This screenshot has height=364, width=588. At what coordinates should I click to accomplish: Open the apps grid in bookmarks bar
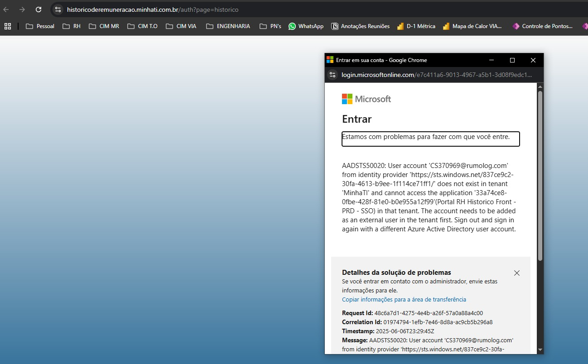[8, 26]
